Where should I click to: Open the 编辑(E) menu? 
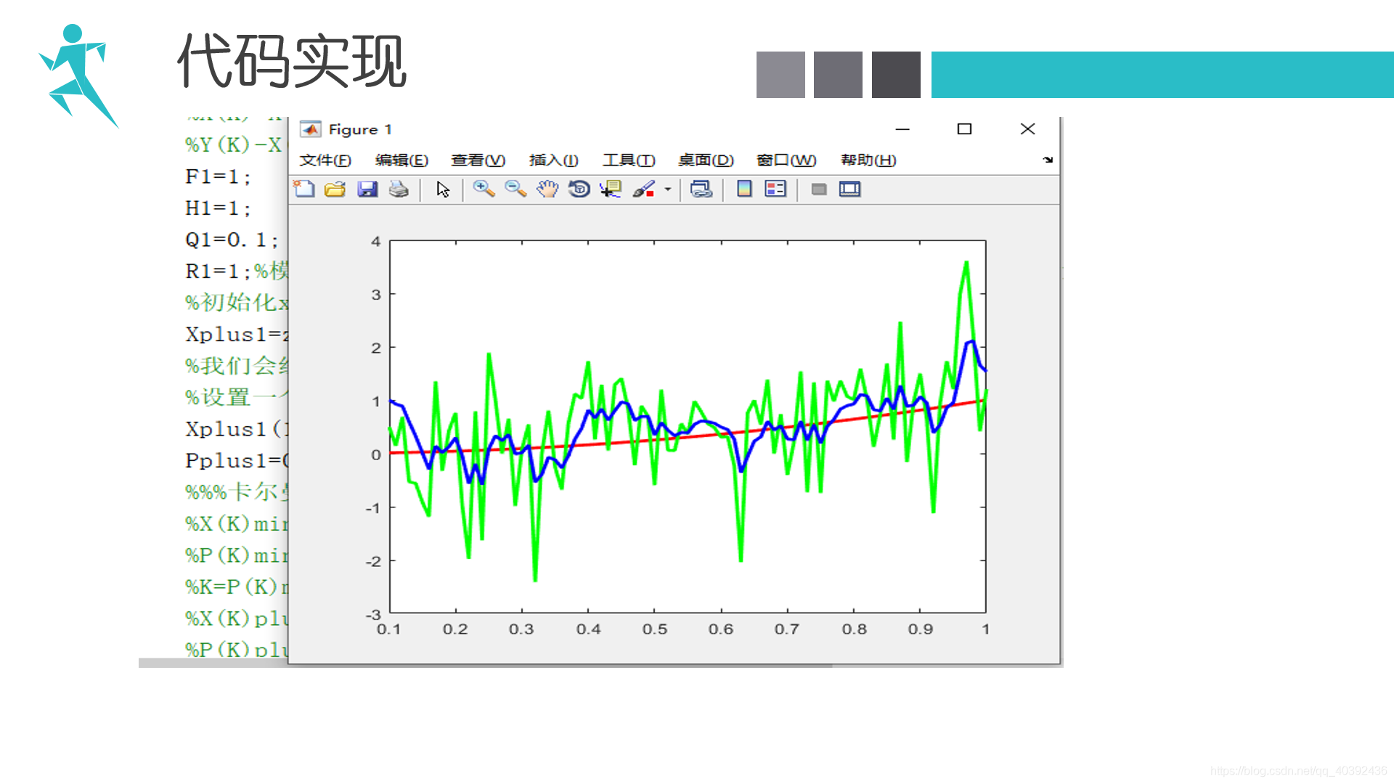[x=402, y=160]
